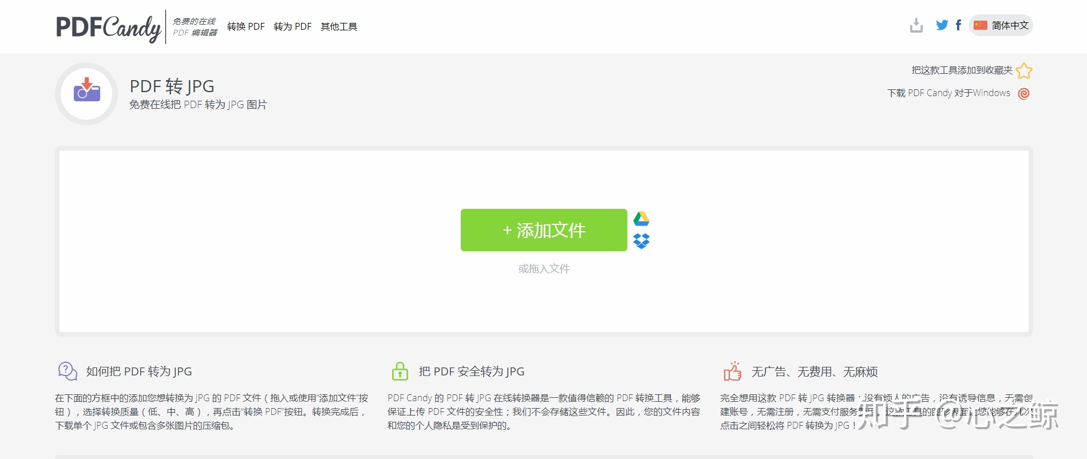Open the 其他工具 menu

pyautogui.click(x=339, y=26)
